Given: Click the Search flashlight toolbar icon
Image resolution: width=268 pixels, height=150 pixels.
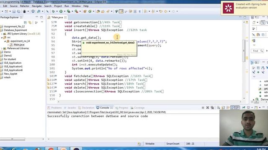Looking at the screenshot, I should click(108, 11).
